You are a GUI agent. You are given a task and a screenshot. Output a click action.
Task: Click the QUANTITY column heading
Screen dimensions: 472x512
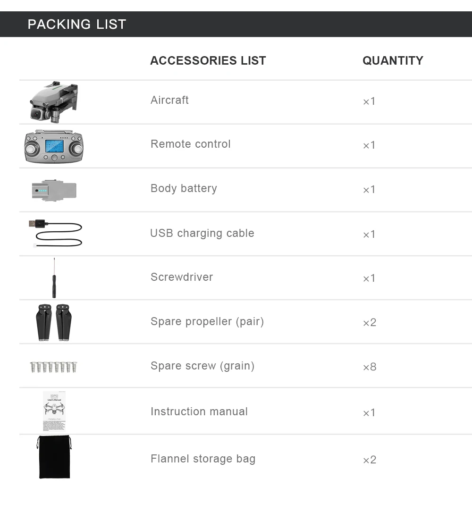pyautogui.click(x=393, y=60)
